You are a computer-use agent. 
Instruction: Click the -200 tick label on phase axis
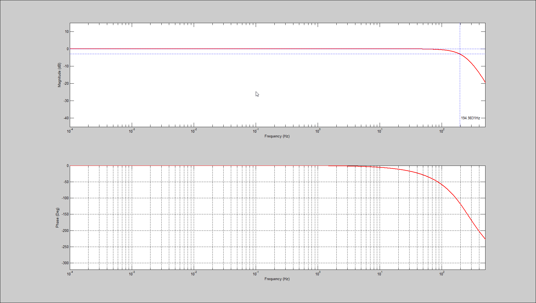coord(65,231)
